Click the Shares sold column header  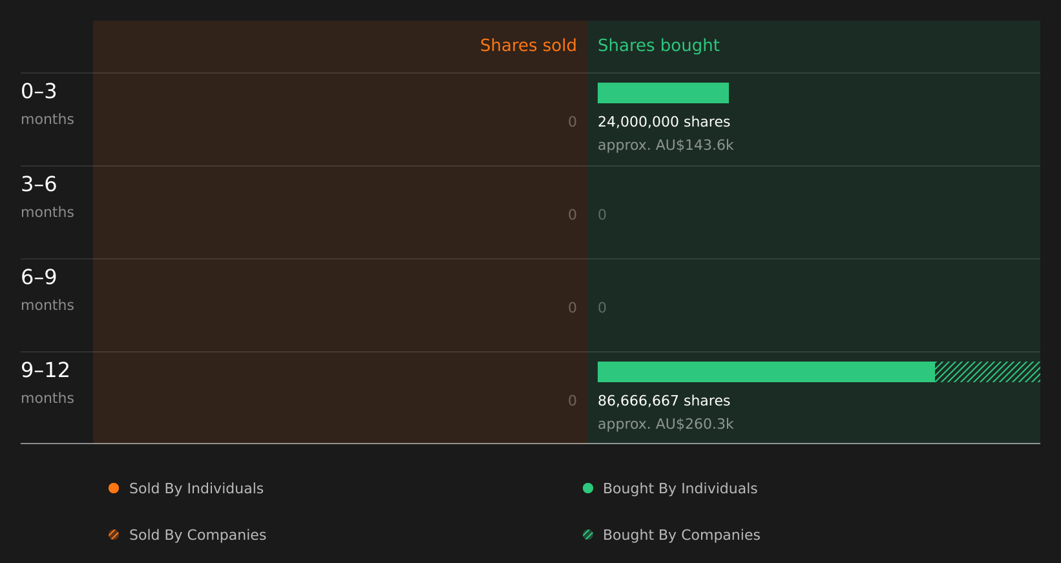point(528,45)
